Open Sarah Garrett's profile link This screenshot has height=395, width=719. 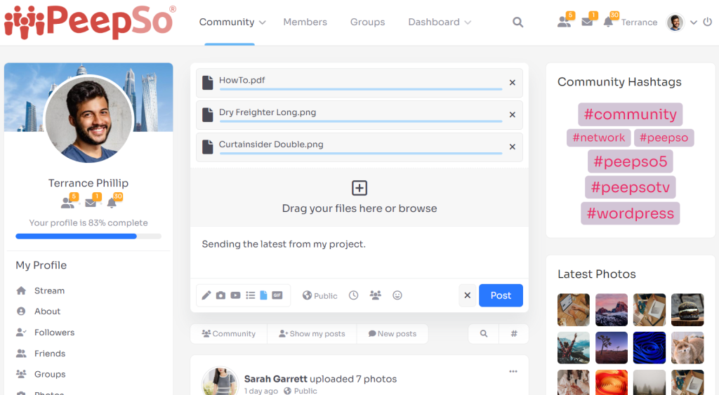[275, 379]
